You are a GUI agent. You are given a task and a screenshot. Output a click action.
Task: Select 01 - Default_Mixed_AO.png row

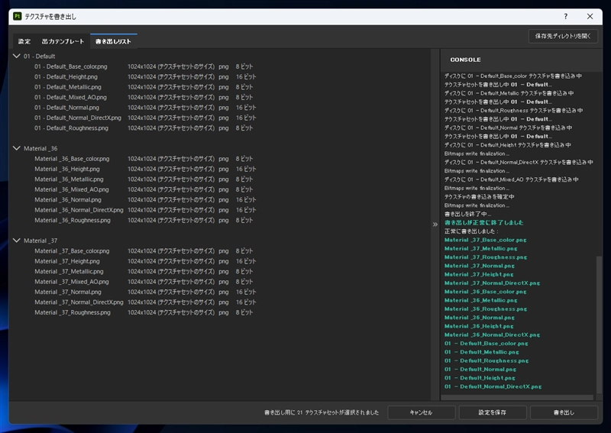(144, 98)
